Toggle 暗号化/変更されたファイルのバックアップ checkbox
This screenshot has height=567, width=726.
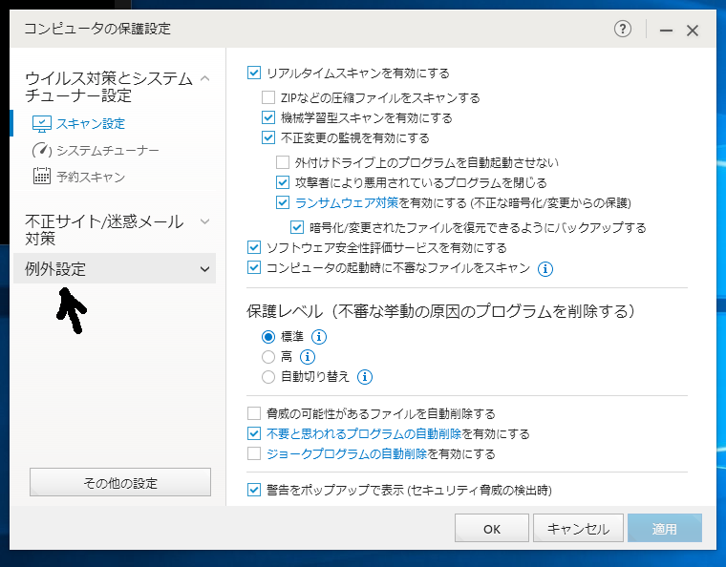[x=297, y=227]
